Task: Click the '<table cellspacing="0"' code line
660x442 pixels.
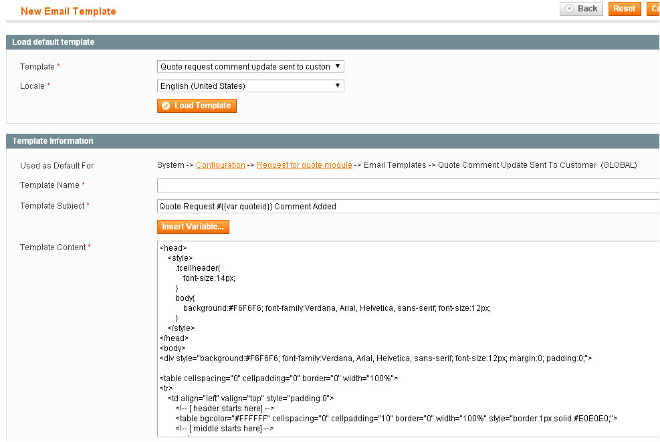Action: tap(279, 378)
